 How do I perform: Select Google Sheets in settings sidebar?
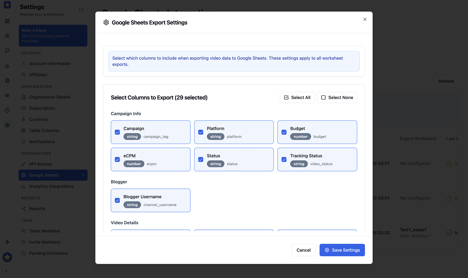pos(53,175)
